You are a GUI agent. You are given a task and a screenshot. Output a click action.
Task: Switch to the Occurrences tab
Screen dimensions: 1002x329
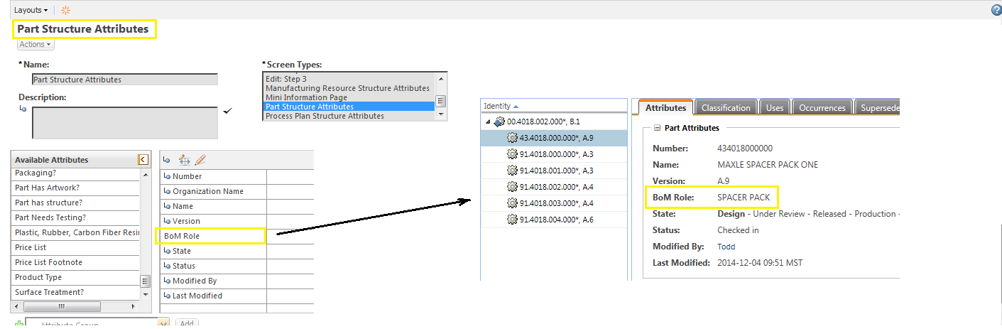[x=822, y=108]
